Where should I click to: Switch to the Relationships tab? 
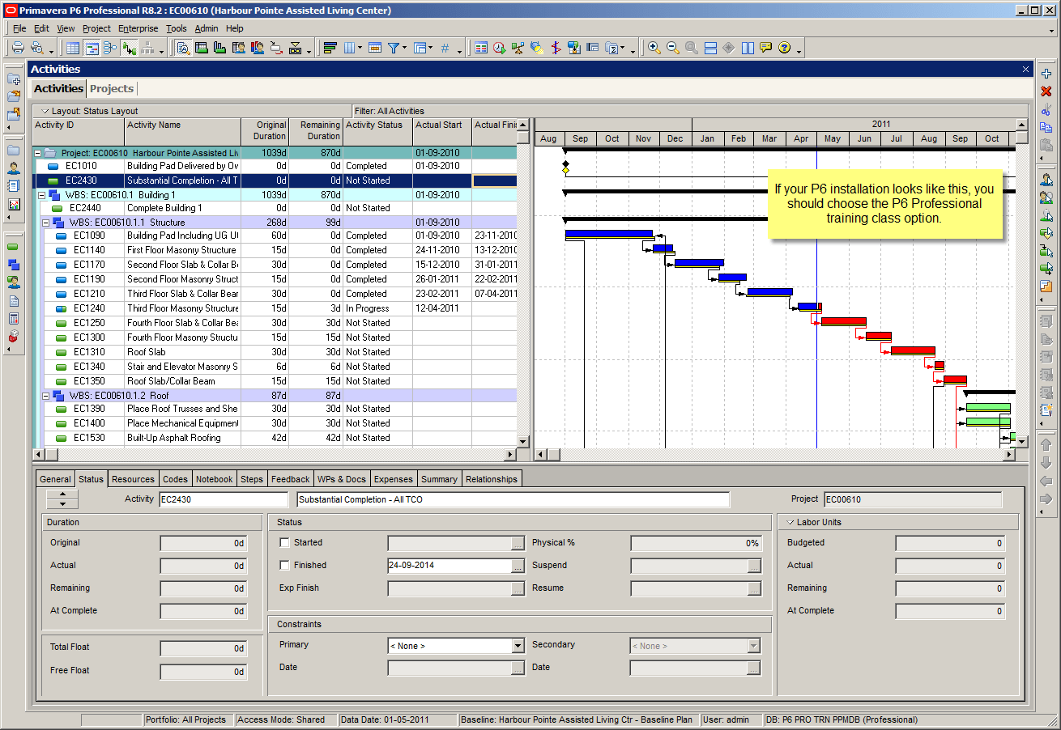pyautogui.click(x=491, y=479)
